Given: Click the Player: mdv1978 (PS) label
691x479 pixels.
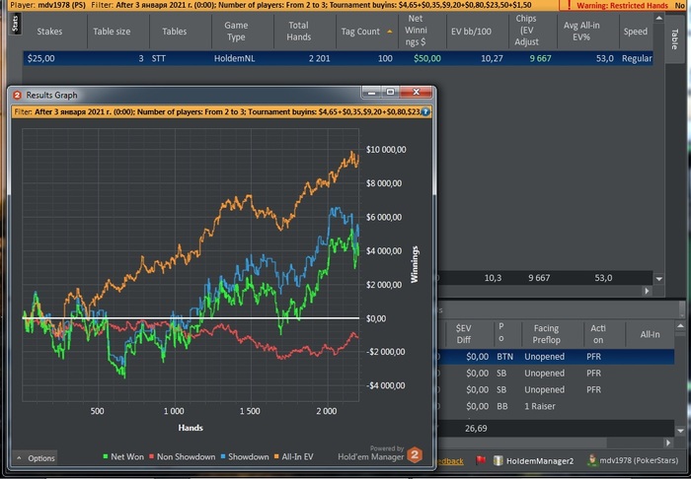Looking at the screenshot, I should tap(48, 5).
